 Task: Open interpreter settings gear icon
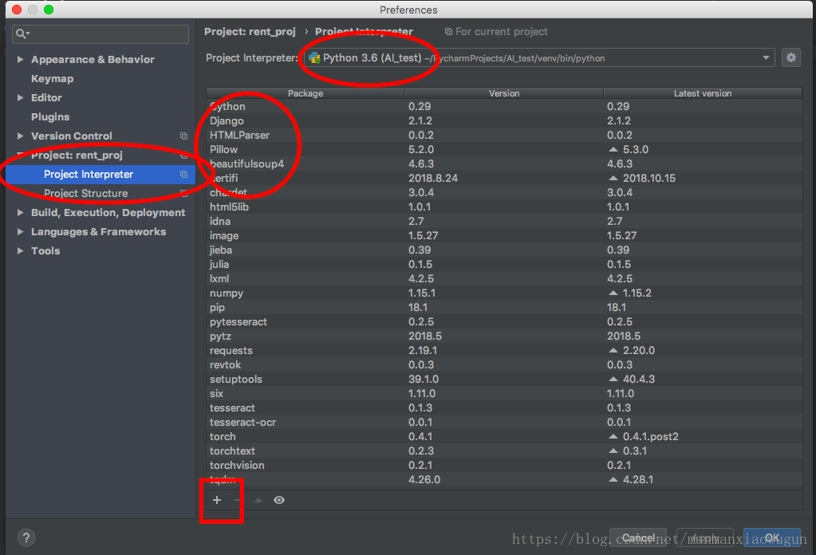click(791, 57)
